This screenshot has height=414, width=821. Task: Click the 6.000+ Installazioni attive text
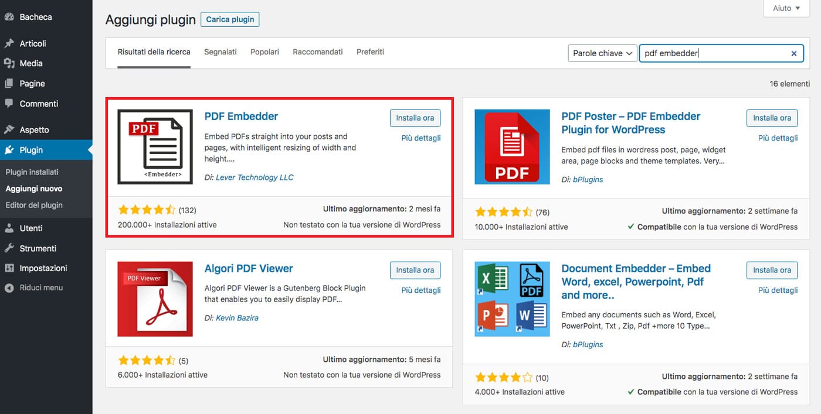[162, 375]
